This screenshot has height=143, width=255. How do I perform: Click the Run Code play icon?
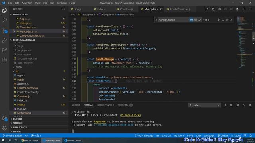pos(207,9)
